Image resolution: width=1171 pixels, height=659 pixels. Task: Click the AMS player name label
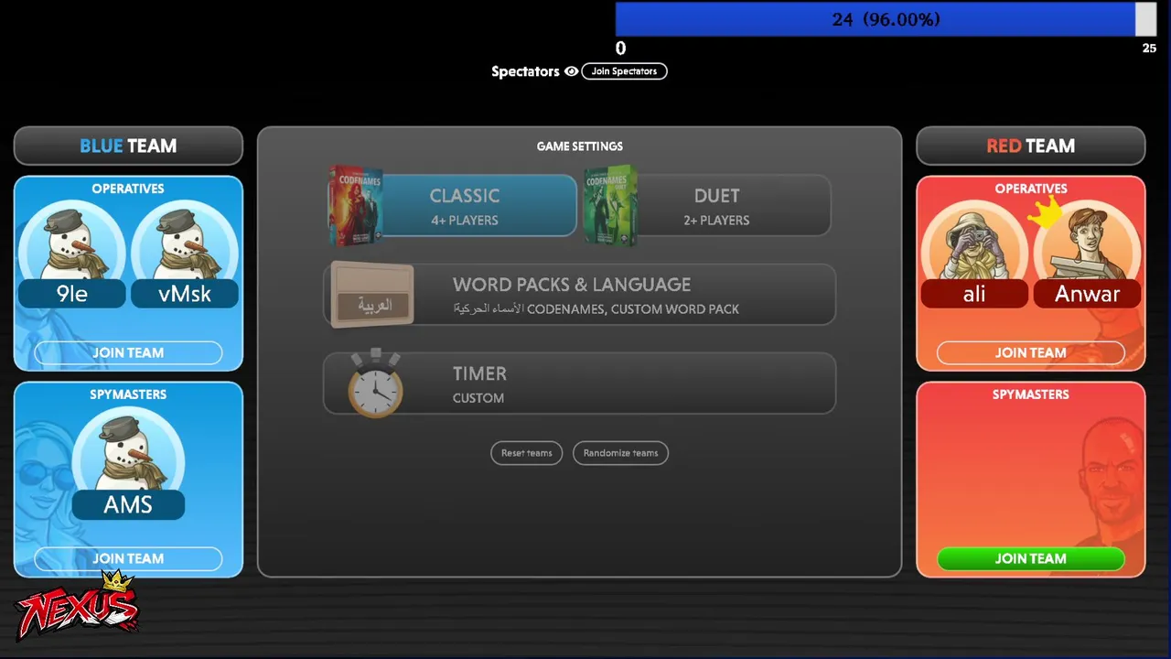(128, 504)
